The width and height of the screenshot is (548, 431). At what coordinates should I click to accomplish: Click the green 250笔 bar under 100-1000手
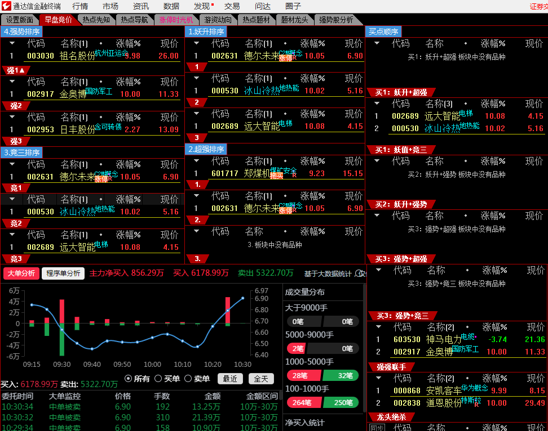pos(341,402)
